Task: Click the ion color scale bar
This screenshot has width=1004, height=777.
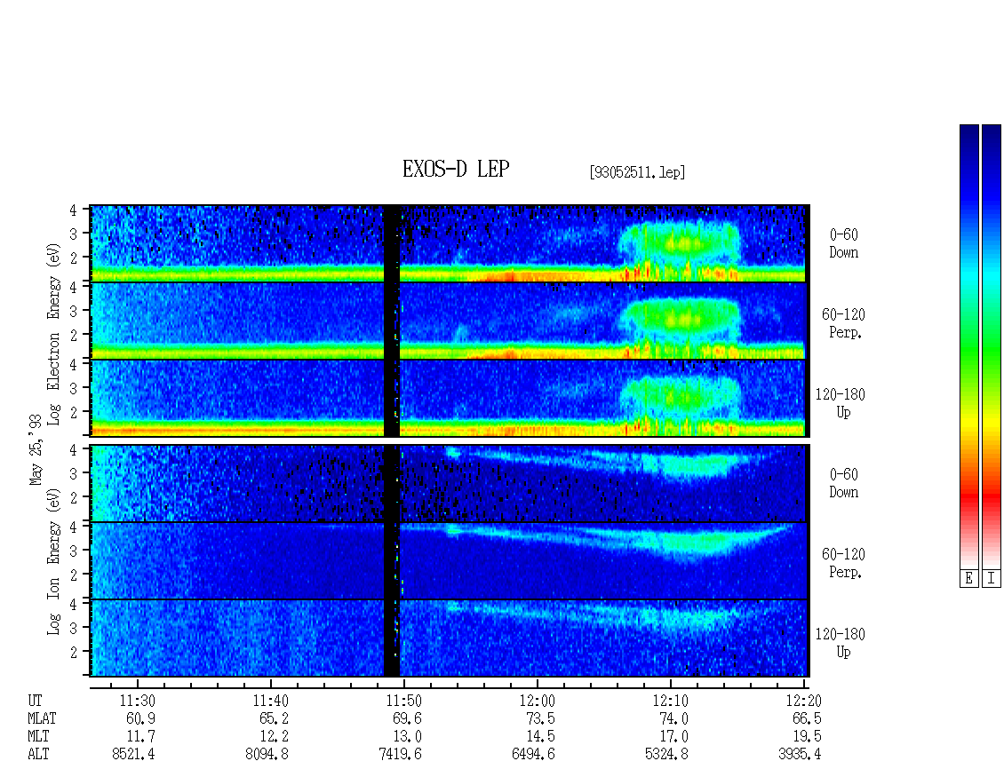Action: [x=992, y=346]
